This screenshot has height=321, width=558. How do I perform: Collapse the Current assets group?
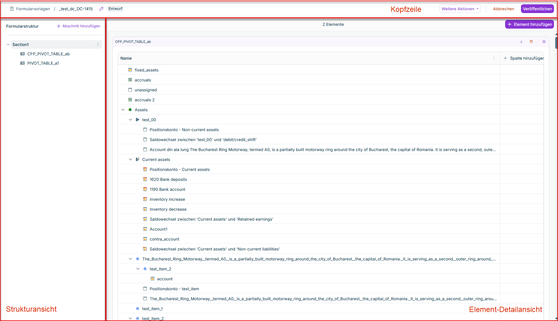130,159
